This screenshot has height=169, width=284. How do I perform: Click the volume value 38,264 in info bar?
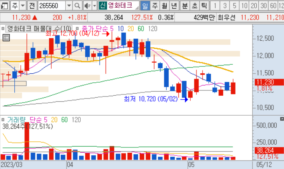[114, 18]
